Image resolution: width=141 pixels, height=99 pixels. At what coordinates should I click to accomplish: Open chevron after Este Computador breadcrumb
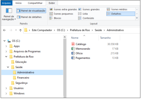coord(54,30)
